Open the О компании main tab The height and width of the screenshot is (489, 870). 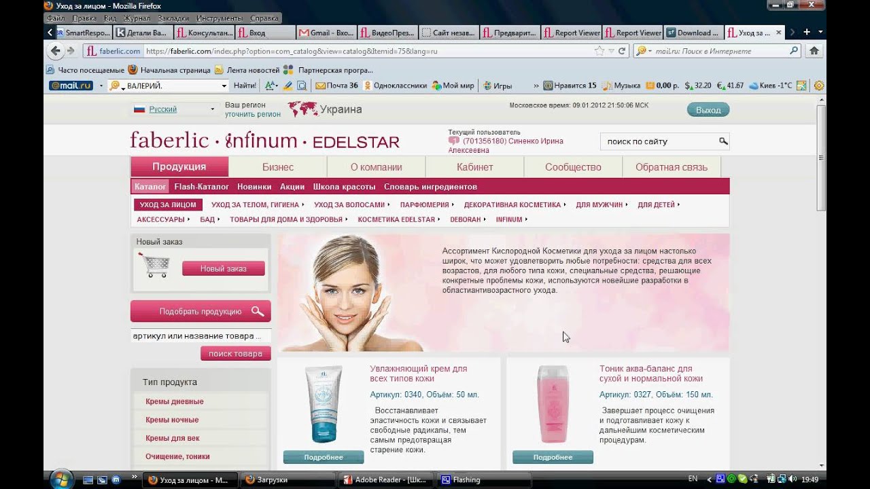pyautogui.click(x=377, y=167)
